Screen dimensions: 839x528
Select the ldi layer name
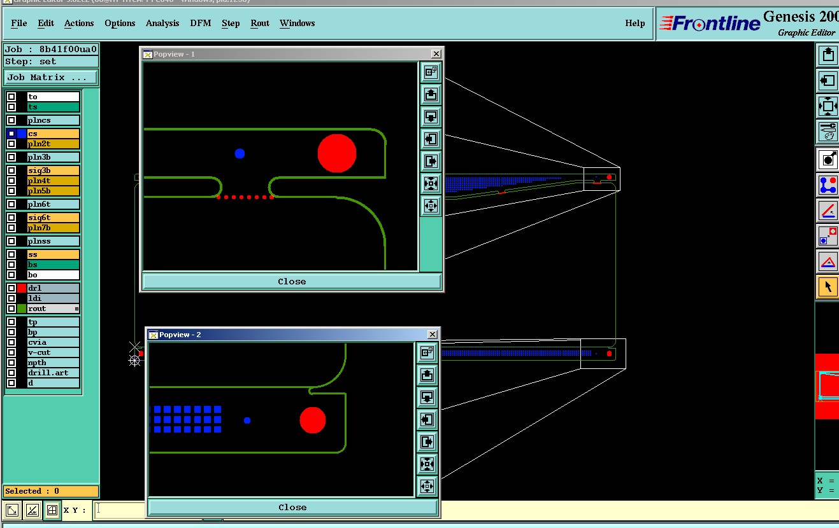(x=54, y=298)
